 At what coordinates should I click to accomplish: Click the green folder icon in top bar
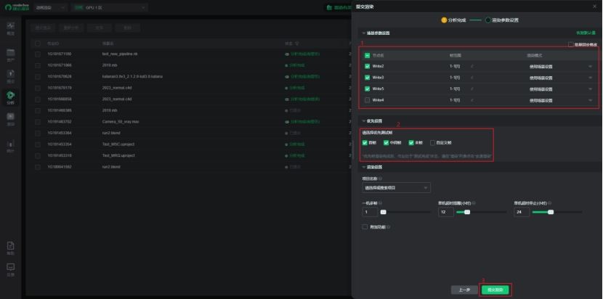point(329,7)
